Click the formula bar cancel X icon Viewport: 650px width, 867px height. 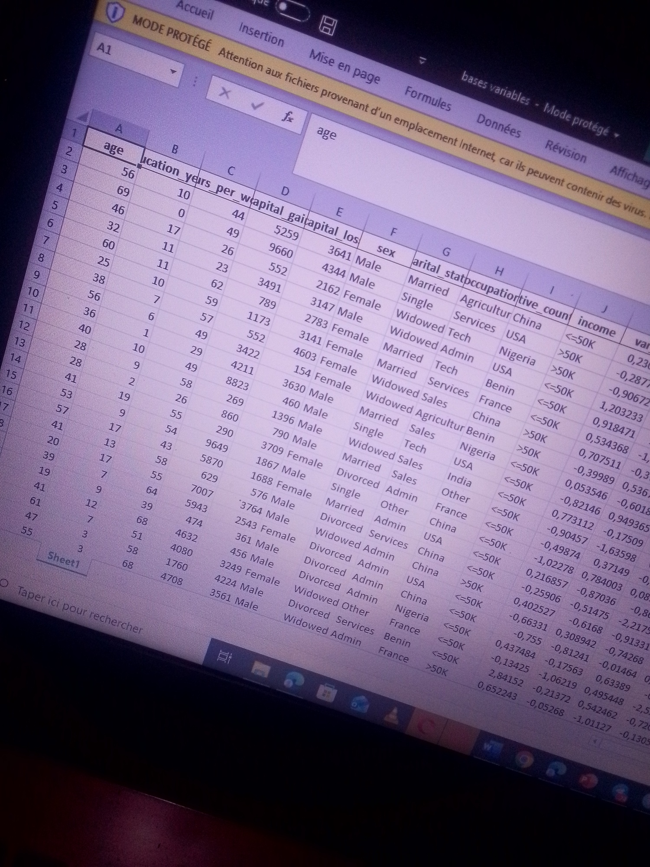tap(224, 92)
